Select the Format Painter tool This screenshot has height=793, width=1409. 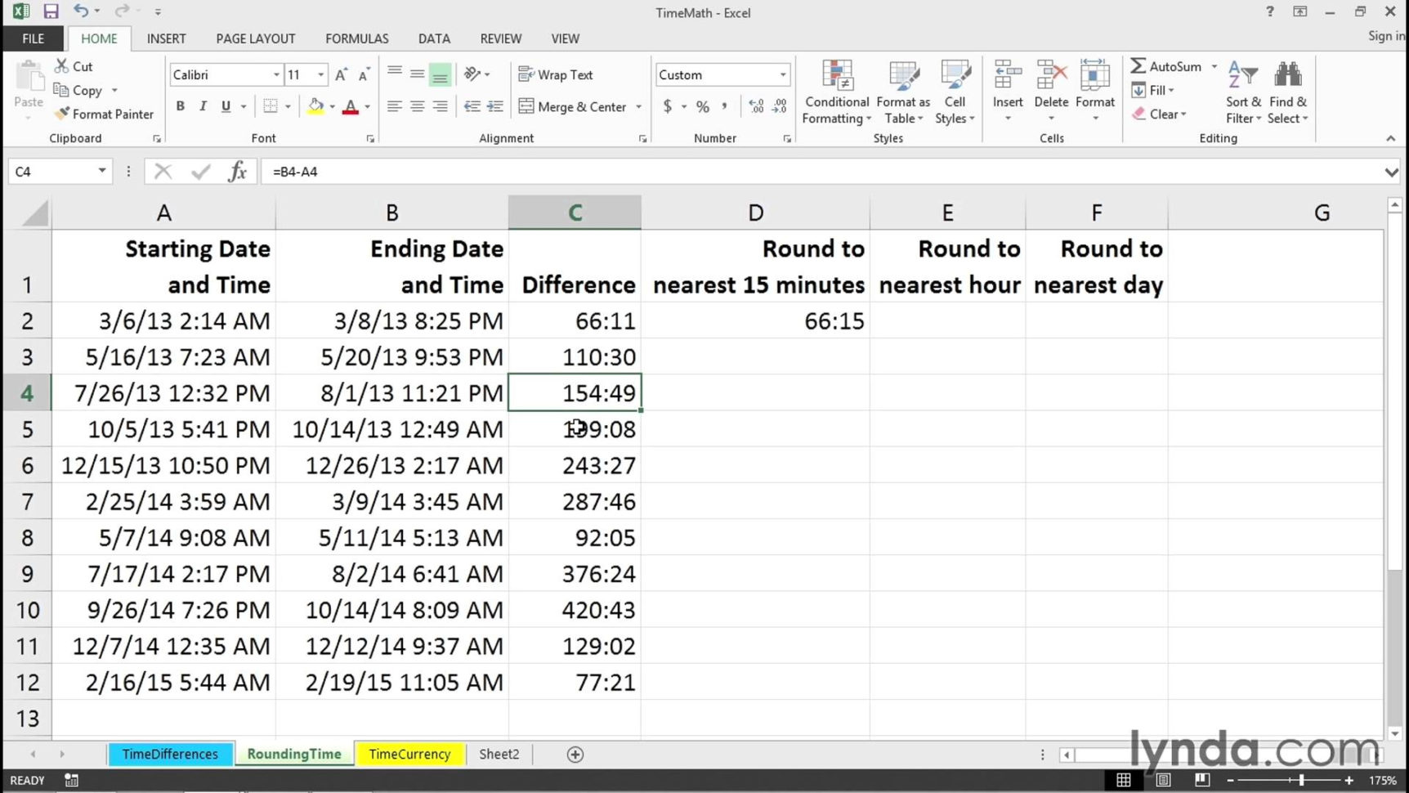pyautogui.click(x=104, y=114)
